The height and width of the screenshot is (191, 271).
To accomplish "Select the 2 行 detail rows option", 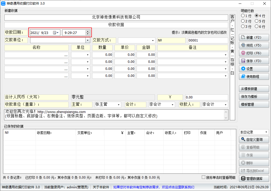I will point(246,21).
